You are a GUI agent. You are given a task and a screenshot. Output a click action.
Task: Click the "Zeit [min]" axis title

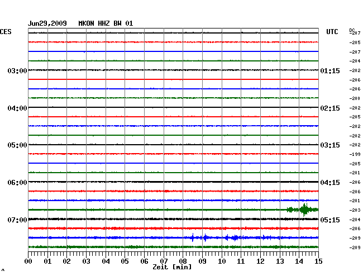click(x=172, y=267)
